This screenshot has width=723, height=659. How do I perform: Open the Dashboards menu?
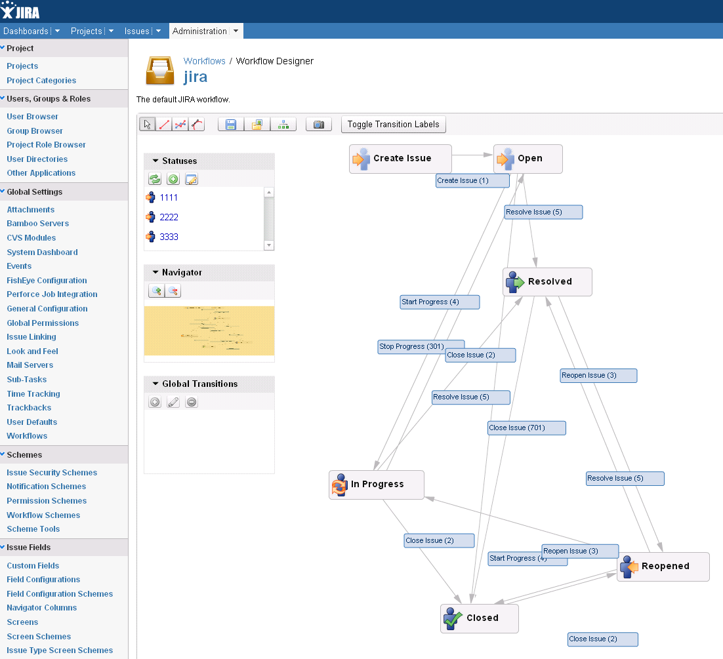coord(26,31)
